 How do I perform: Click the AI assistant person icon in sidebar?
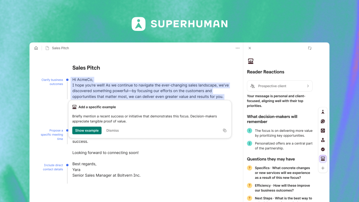tap(323, 112)
